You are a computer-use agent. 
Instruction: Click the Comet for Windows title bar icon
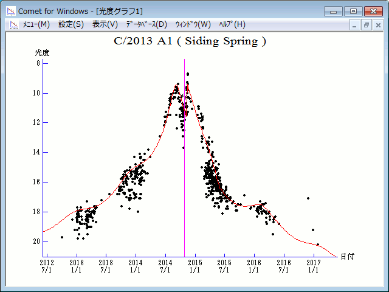pos(11,11)
